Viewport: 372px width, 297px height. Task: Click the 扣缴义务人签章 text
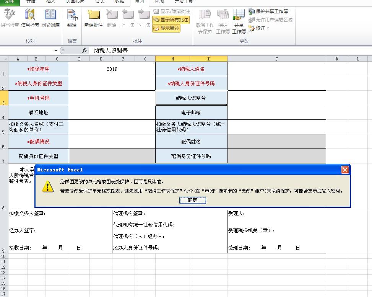pos(27,213)
